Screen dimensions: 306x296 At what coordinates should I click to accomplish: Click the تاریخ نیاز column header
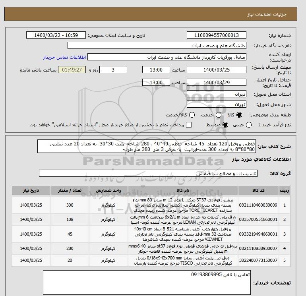coord(31,190)
